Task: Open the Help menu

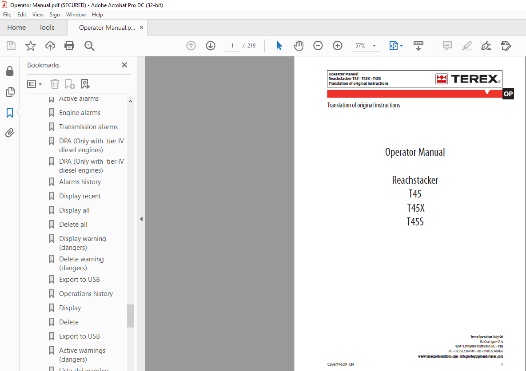Action: click(x=97, y=15)
